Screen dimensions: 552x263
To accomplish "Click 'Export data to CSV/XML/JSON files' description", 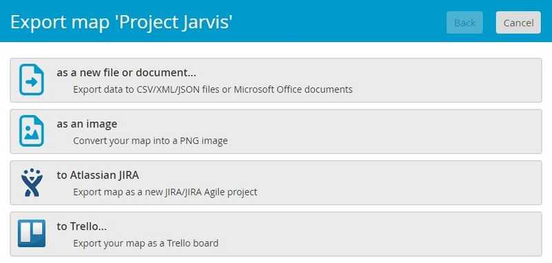I will click(213, 90).
